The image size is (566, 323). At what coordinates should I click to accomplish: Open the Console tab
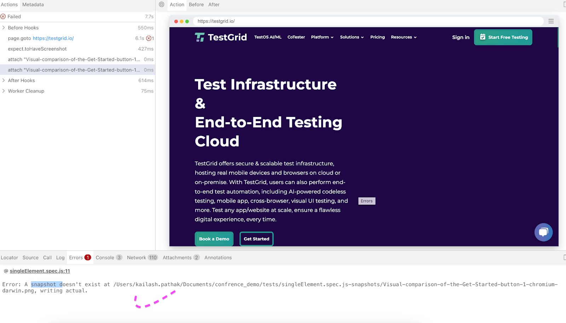(109, 257)
